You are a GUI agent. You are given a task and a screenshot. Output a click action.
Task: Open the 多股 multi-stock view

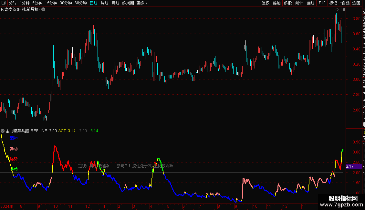[x=288, y=3]
